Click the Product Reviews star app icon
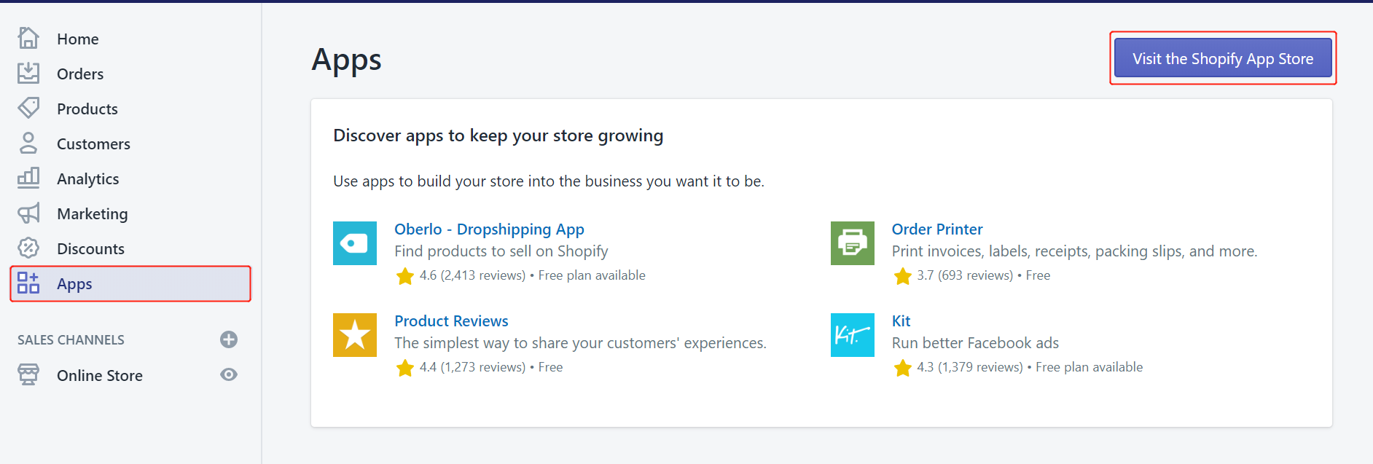This screenshot has width=1373, height=464. (x=355, y=335)
